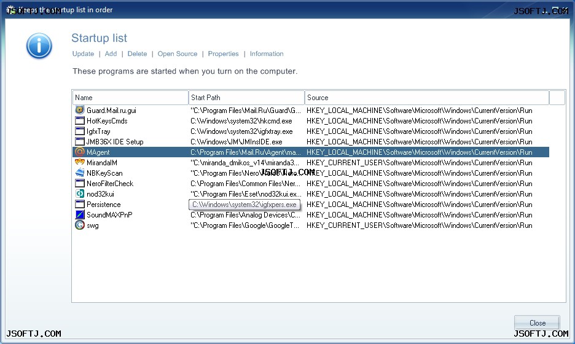Screen dimensions: 575x344
Task: Select the HotKeysCmds entry name
Action: [x=107, y=120]
